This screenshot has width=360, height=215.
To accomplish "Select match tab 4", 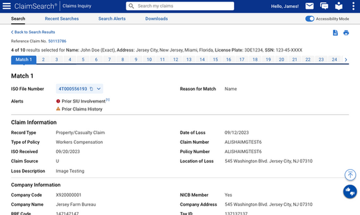I will [x=70, y=60].
